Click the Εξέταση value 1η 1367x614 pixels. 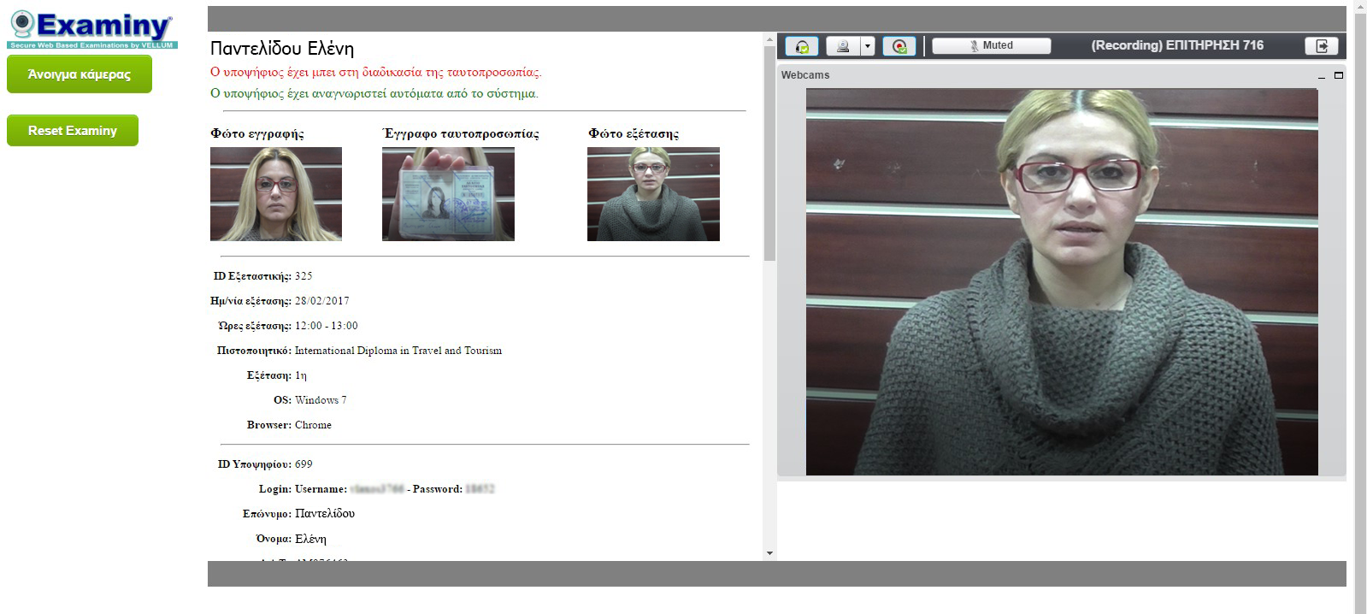tap(301, 375)
